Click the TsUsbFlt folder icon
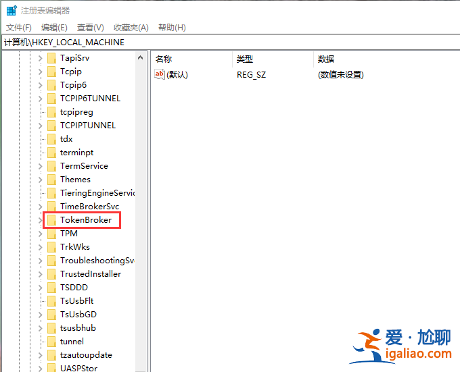The width and height of the screenshot is (460, 372). point(51,301)
